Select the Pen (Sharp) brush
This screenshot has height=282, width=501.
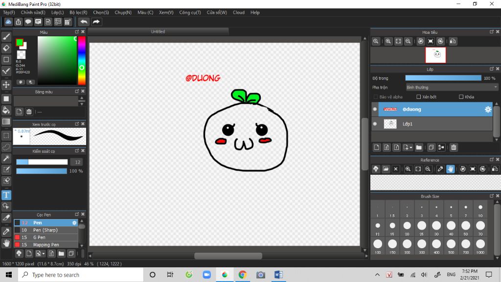46,230
